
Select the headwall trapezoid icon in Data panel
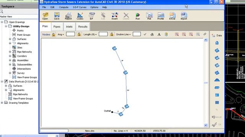[x=217, y=80]
